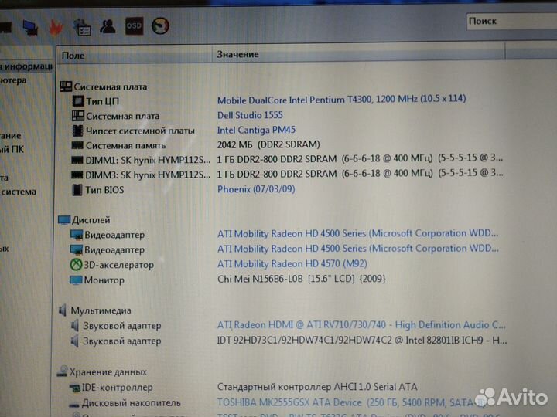Click the first Видеоадаптер row icon

pyautogui.click(x=76, y=235)
